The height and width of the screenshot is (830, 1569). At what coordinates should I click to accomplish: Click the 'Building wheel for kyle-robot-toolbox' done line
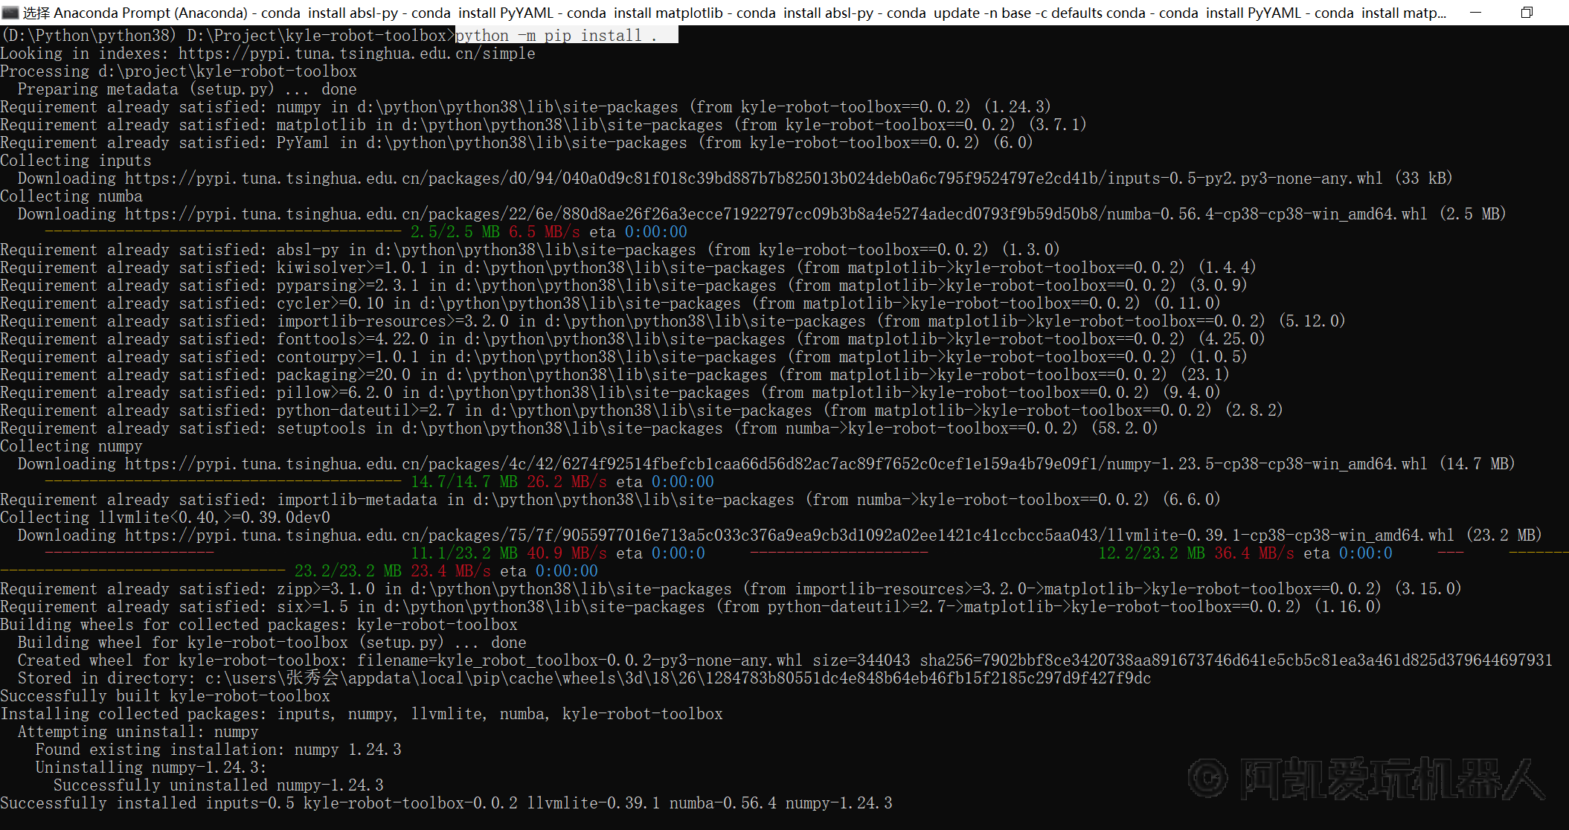(272, 643)
